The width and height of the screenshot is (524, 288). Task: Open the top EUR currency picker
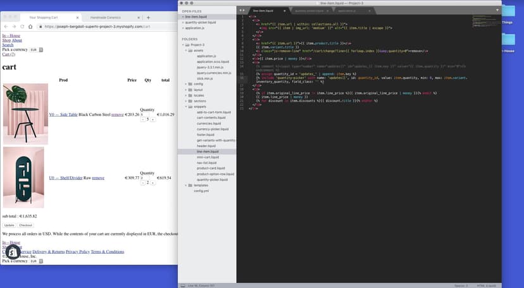[x=34, y=49]
